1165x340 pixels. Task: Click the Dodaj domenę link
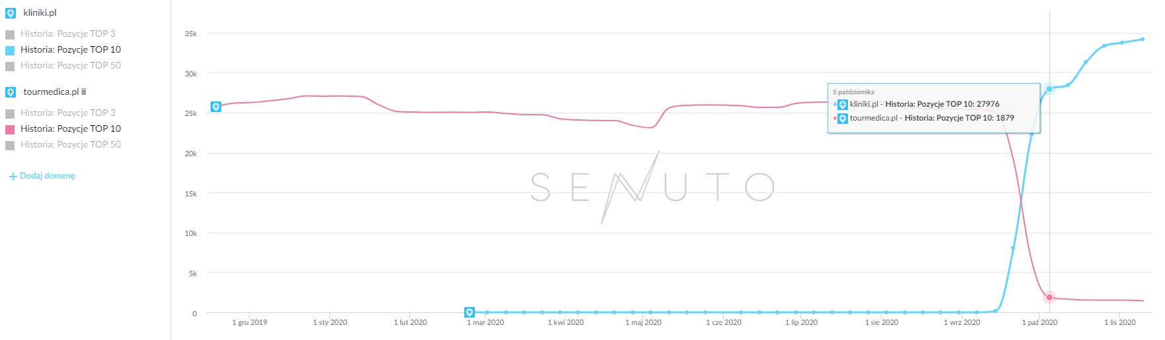pos(48,176)
